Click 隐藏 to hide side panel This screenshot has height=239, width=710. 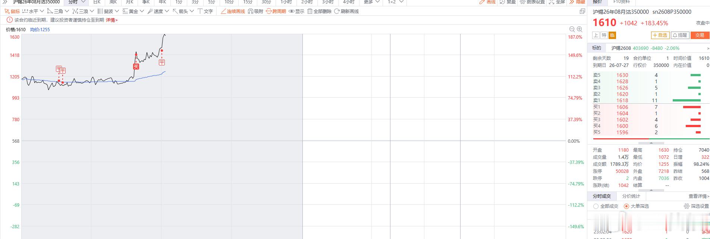(577, 2)
